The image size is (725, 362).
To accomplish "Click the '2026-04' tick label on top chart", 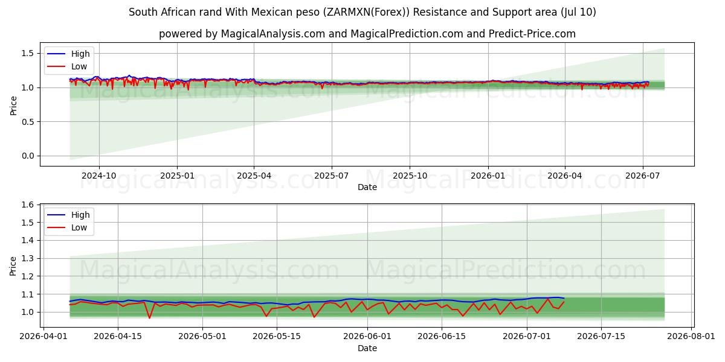I will (565, 176).
